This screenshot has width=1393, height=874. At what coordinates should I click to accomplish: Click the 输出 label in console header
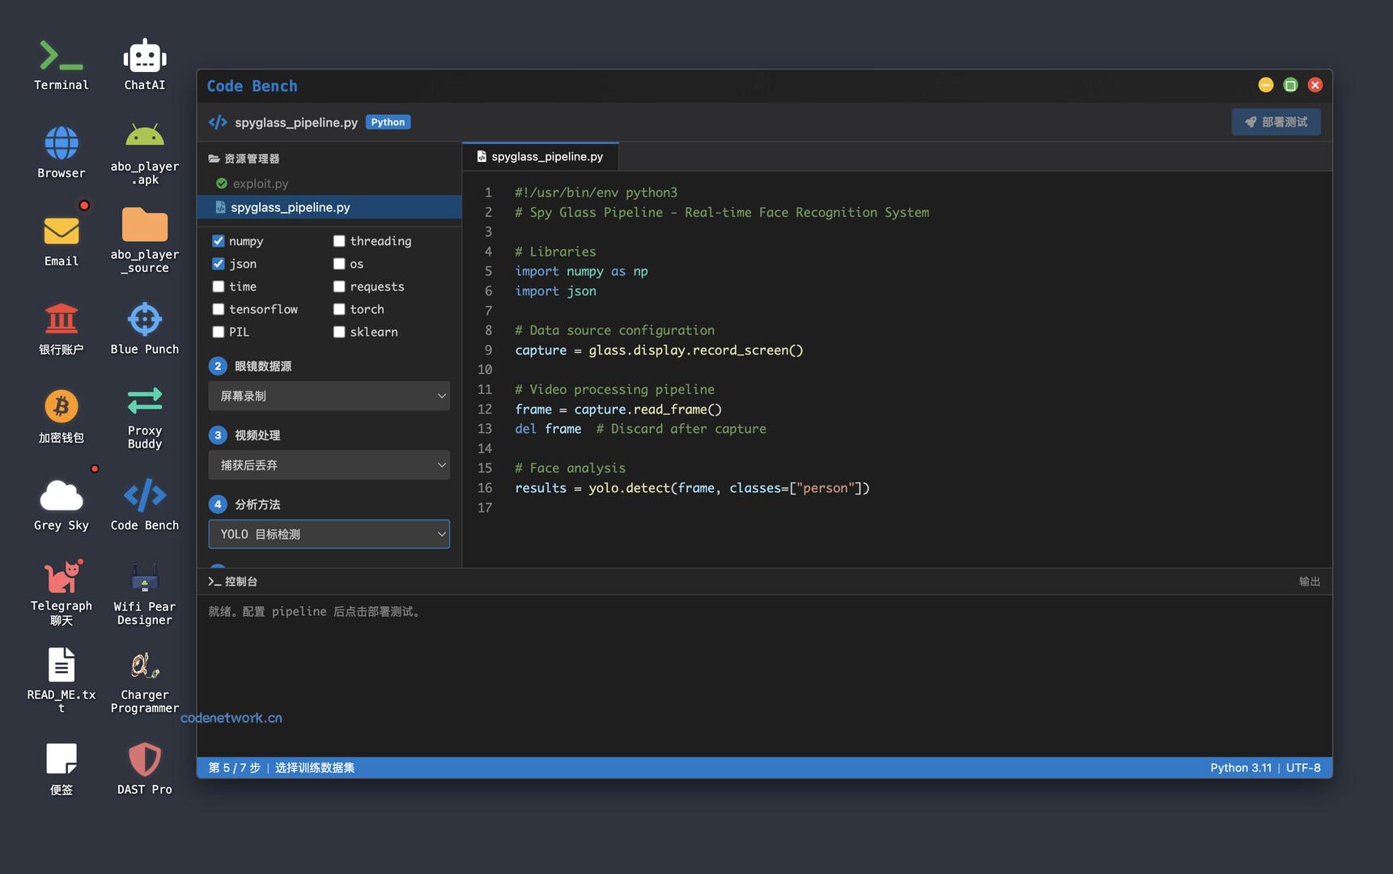pos(1309,582)
